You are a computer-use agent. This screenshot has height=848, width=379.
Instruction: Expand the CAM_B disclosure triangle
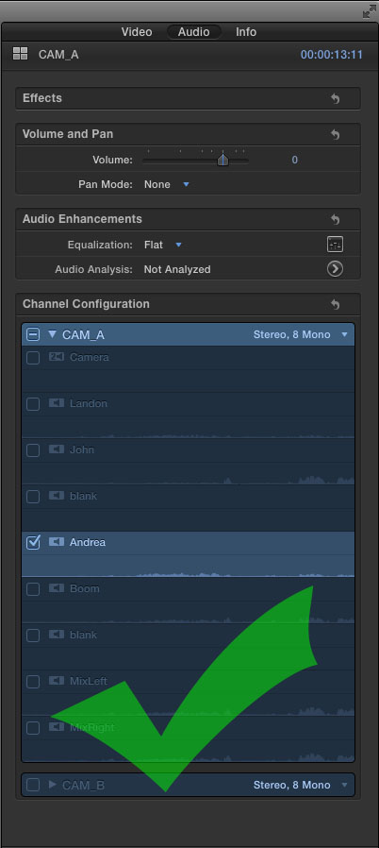pos(53,784)
